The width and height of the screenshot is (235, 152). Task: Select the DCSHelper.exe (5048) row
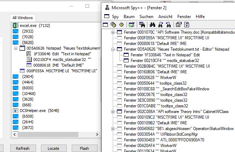tap(40, 111)
